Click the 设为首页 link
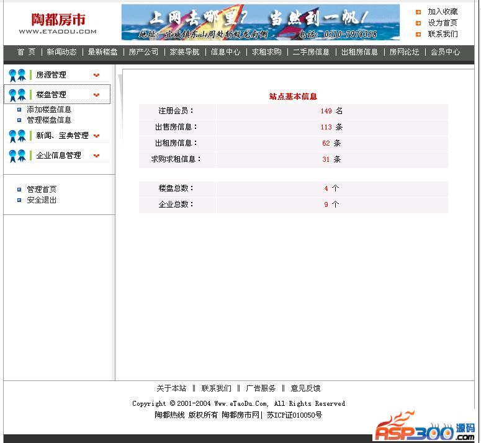Screen dimensions: 481x443 click(443, 23)
